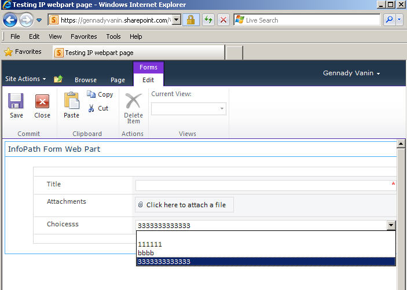
Task: Click the security lock icon
Action: 191,20
